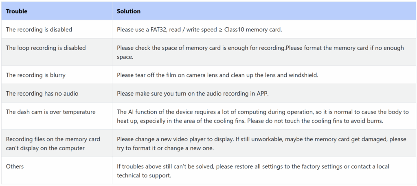Click 'Recording files on the memory card' cell
This screenshot has width=417, height=186.
57,144
